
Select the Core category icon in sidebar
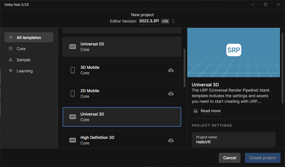point(11,48)
